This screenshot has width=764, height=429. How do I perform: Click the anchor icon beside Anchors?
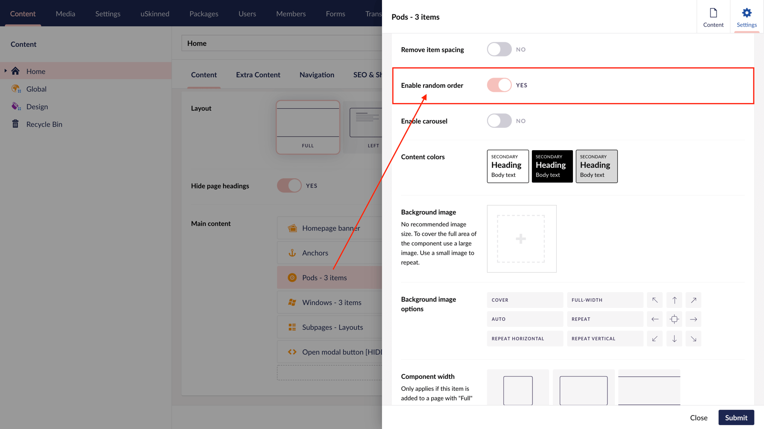coord(293,253)
